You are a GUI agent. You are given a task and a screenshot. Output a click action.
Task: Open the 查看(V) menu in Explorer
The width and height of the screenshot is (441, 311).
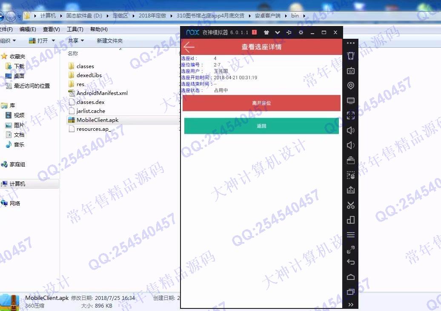(x=51, y=29)
